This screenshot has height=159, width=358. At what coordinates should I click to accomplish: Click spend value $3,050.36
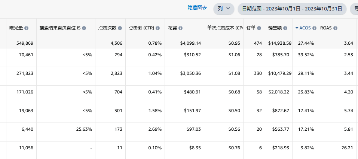(x=191, y=73)
